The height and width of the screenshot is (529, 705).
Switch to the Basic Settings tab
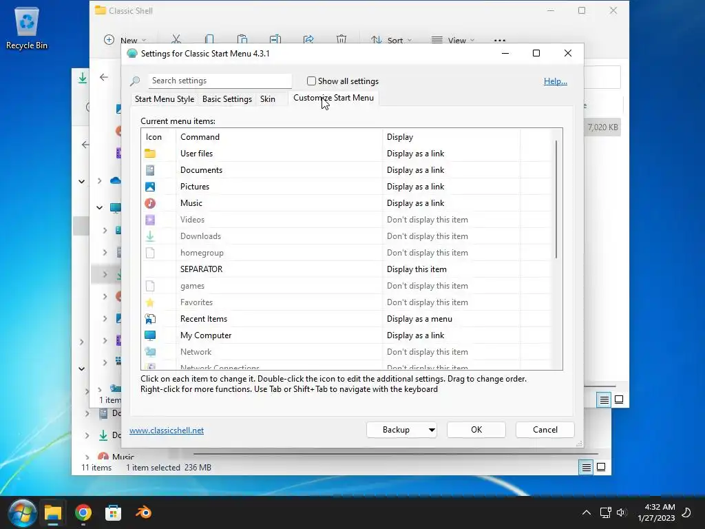click(x=227, y=99)
